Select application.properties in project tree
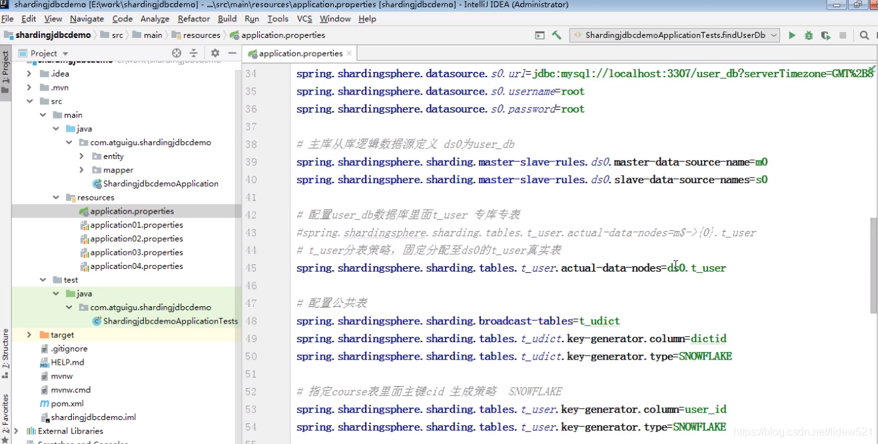Screen dimensions: 878x444 [132, 211]
